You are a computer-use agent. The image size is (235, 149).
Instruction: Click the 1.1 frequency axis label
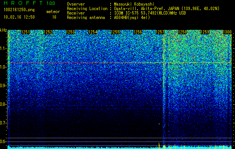(x=3, y=48)
